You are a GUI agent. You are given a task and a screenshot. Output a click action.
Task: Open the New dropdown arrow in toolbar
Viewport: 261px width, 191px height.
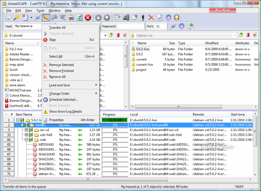pyautogui.click(x=31, y=18)
